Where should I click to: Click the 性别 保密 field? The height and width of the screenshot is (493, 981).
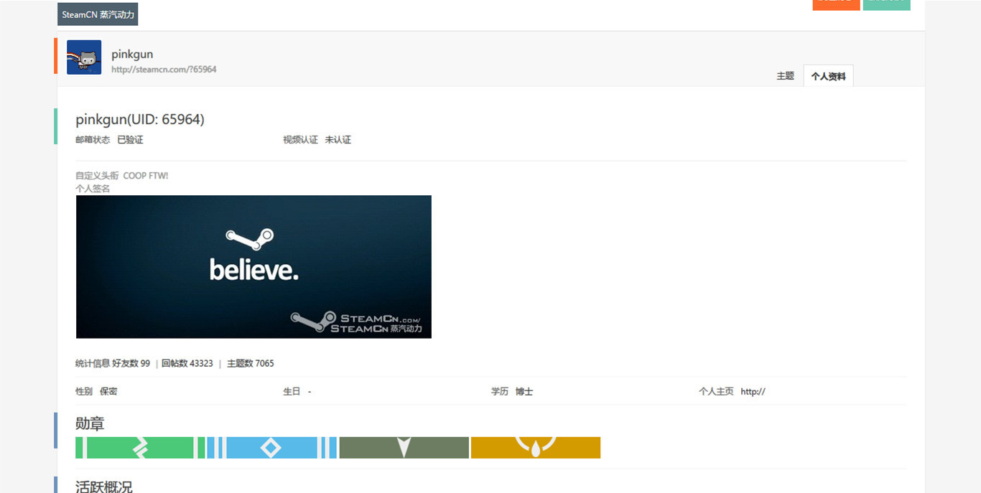(x=96, y=392)
